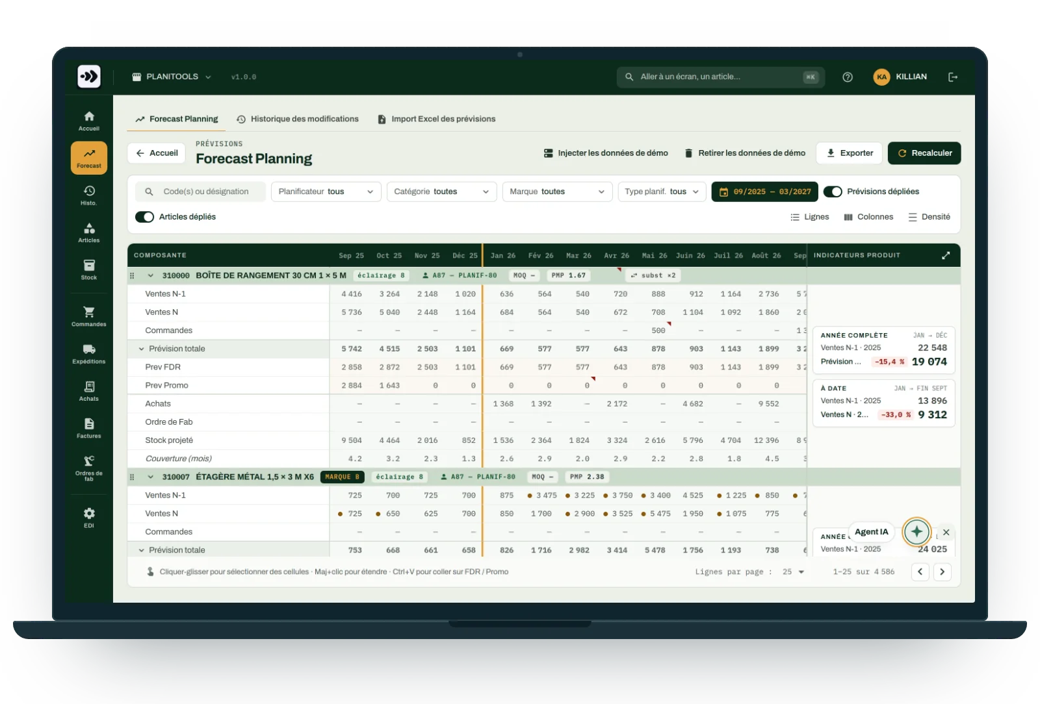The height and width of the screenshot is (704, 1040).
Task: Open Historique des modifications tab
Action: (298, 119)
